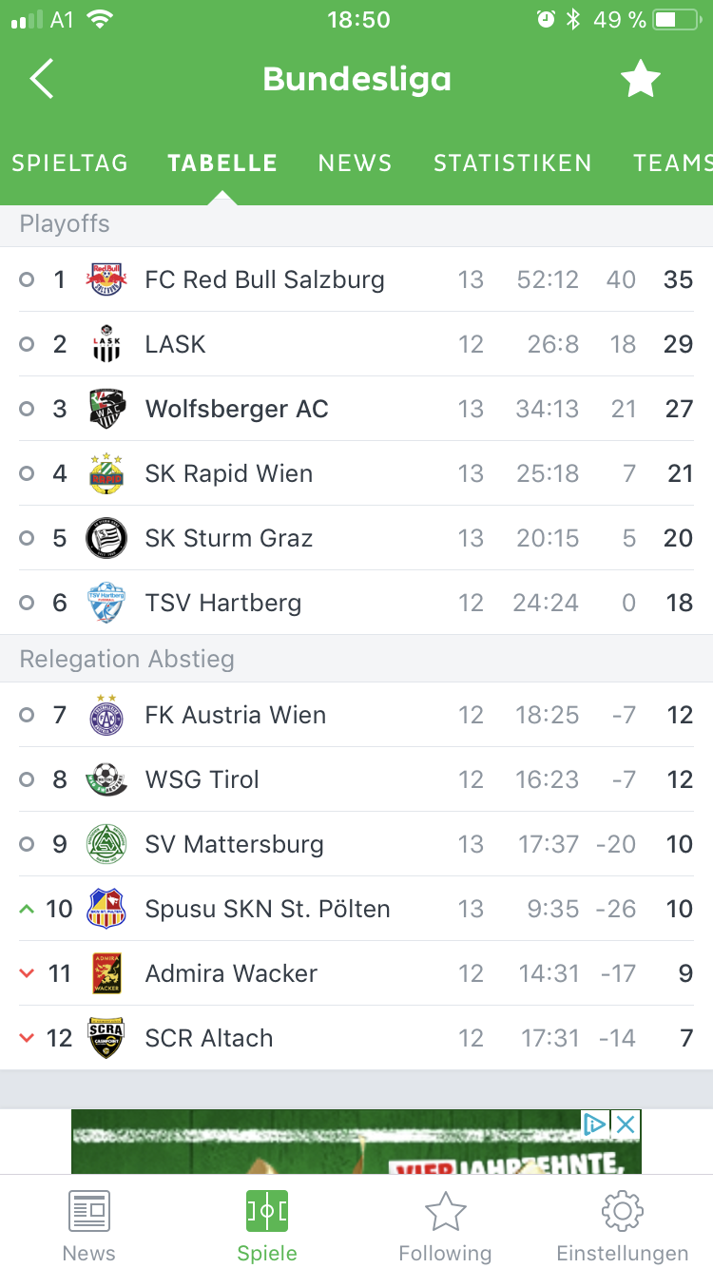Tap the SCR Altach badge
Image resolution: width=713 pixels, height=1268 pixels.
106,1038
